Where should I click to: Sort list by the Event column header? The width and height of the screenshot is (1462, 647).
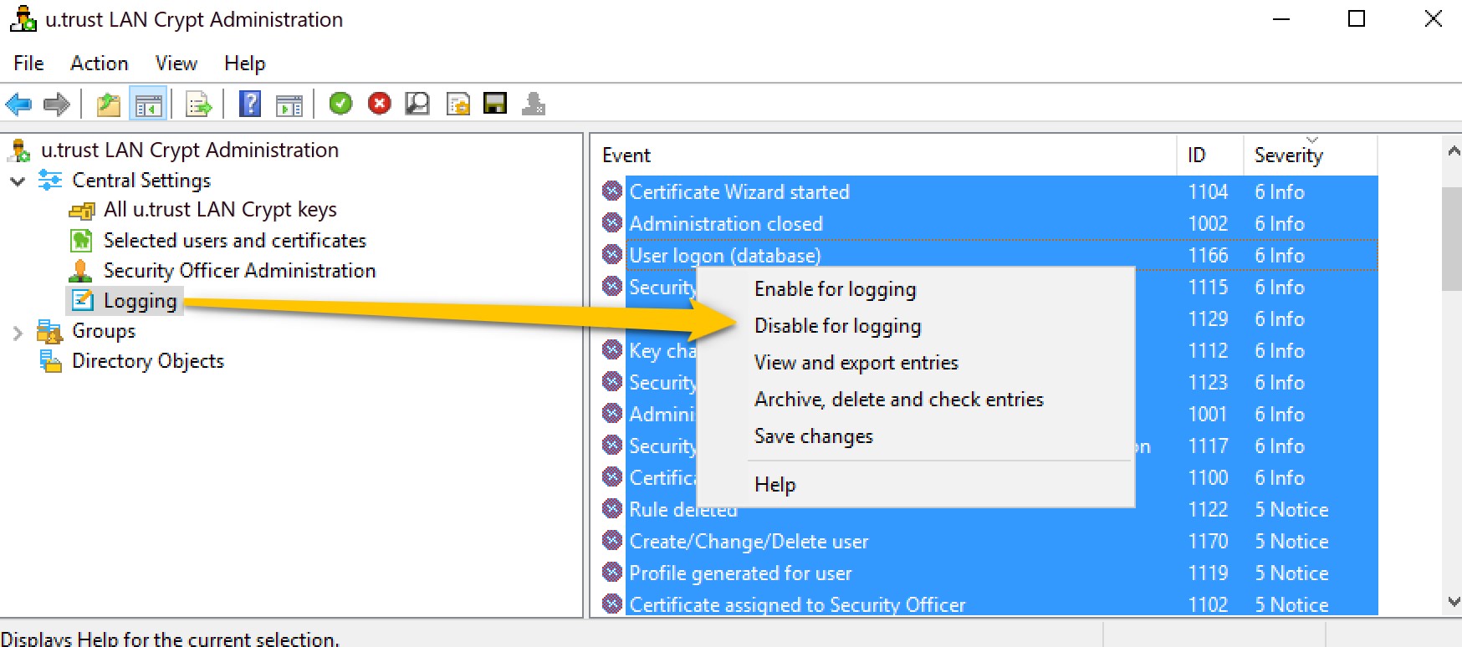pyautogui.click(x=885, y=155)
